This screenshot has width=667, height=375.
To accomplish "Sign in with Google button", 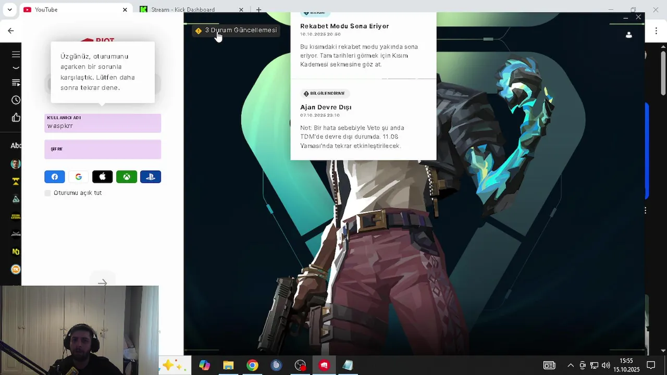I will pyautogui.click(x=79, y=177).
